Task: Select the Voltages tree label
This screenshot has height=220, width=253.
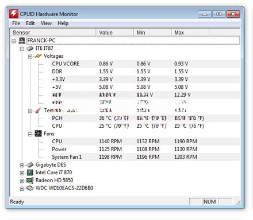Action: point(53,56)
